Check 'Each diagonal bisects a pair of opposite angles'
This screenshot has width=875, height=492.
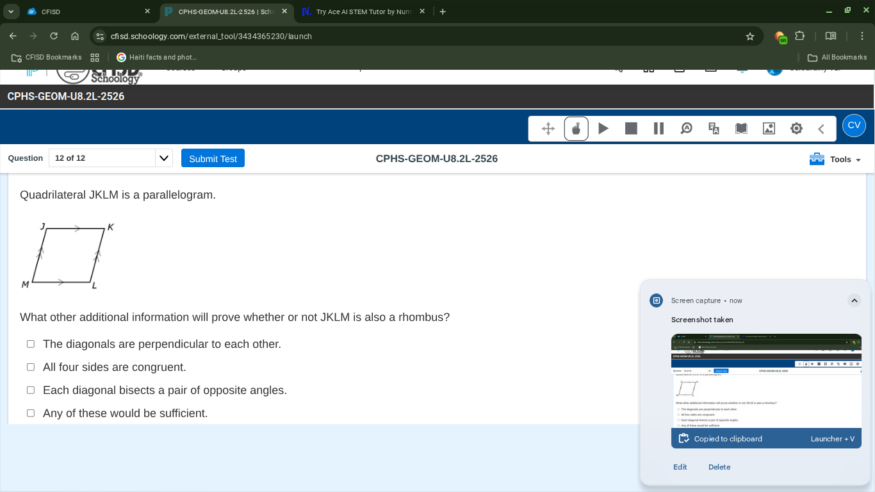(30, 390)
